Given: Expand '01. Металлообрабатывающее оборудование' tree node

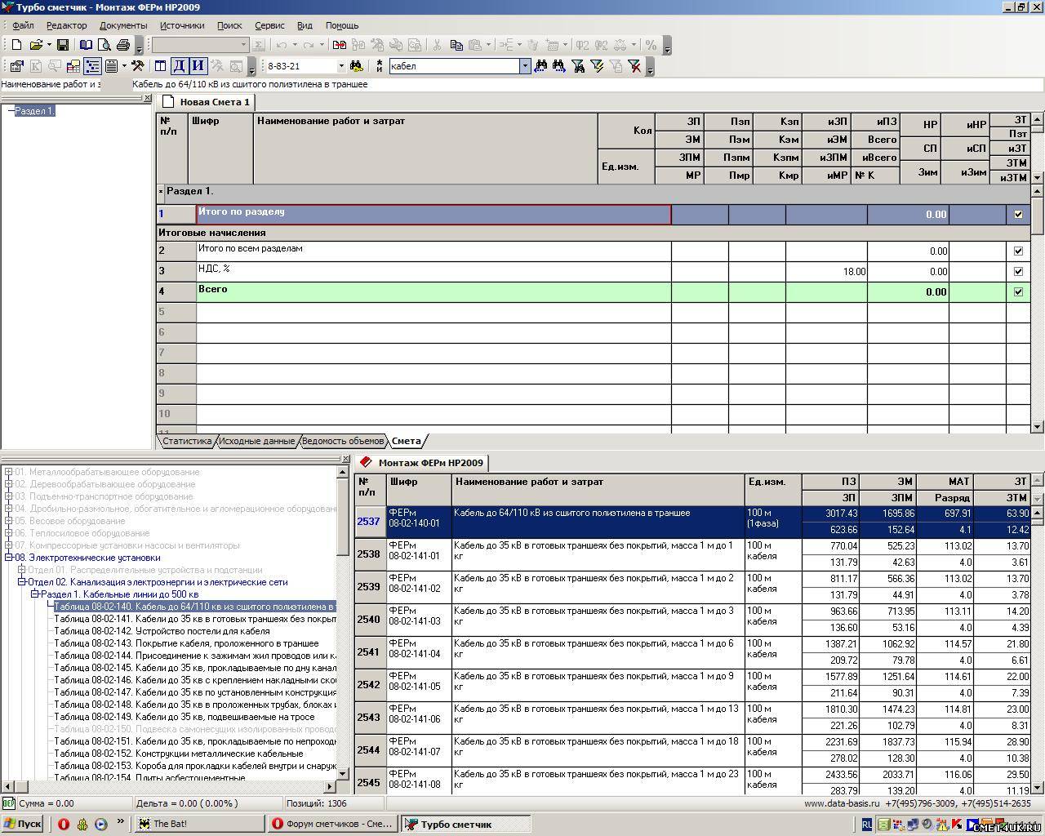Looking at the screenshot, I should click(9, 472).
